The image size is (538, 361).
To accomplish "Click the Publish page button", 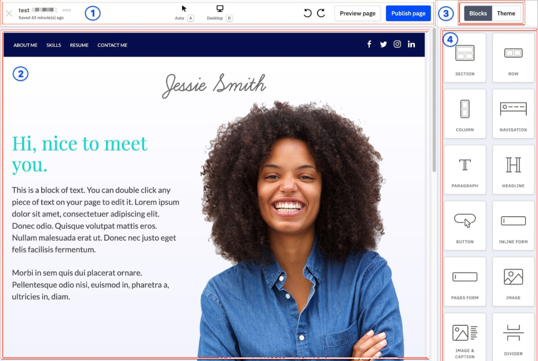I will pos(408,13).
